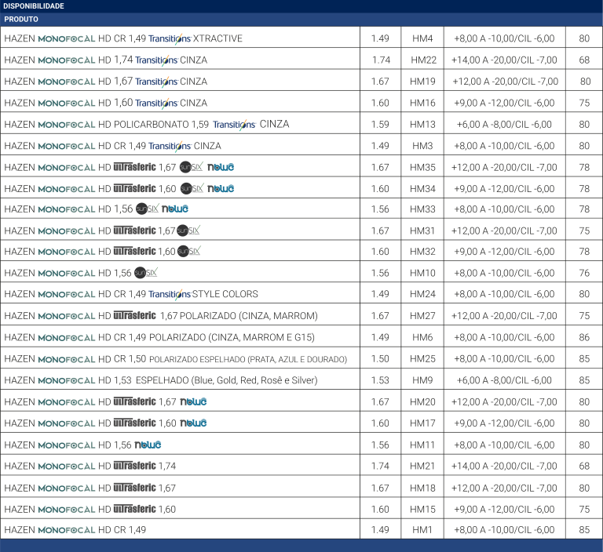Select POLARIZADO ESPELHADO (PRATA, AZUL E DOURADO) product
This screenshot has width=603, height=552.
[x=247, y=359]
